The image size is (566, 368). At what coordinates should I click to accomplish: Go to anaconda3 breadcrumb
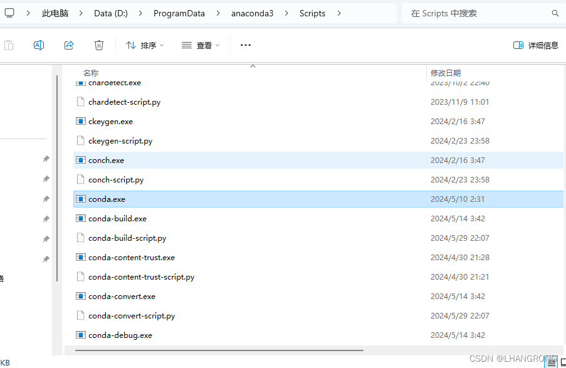253,13
